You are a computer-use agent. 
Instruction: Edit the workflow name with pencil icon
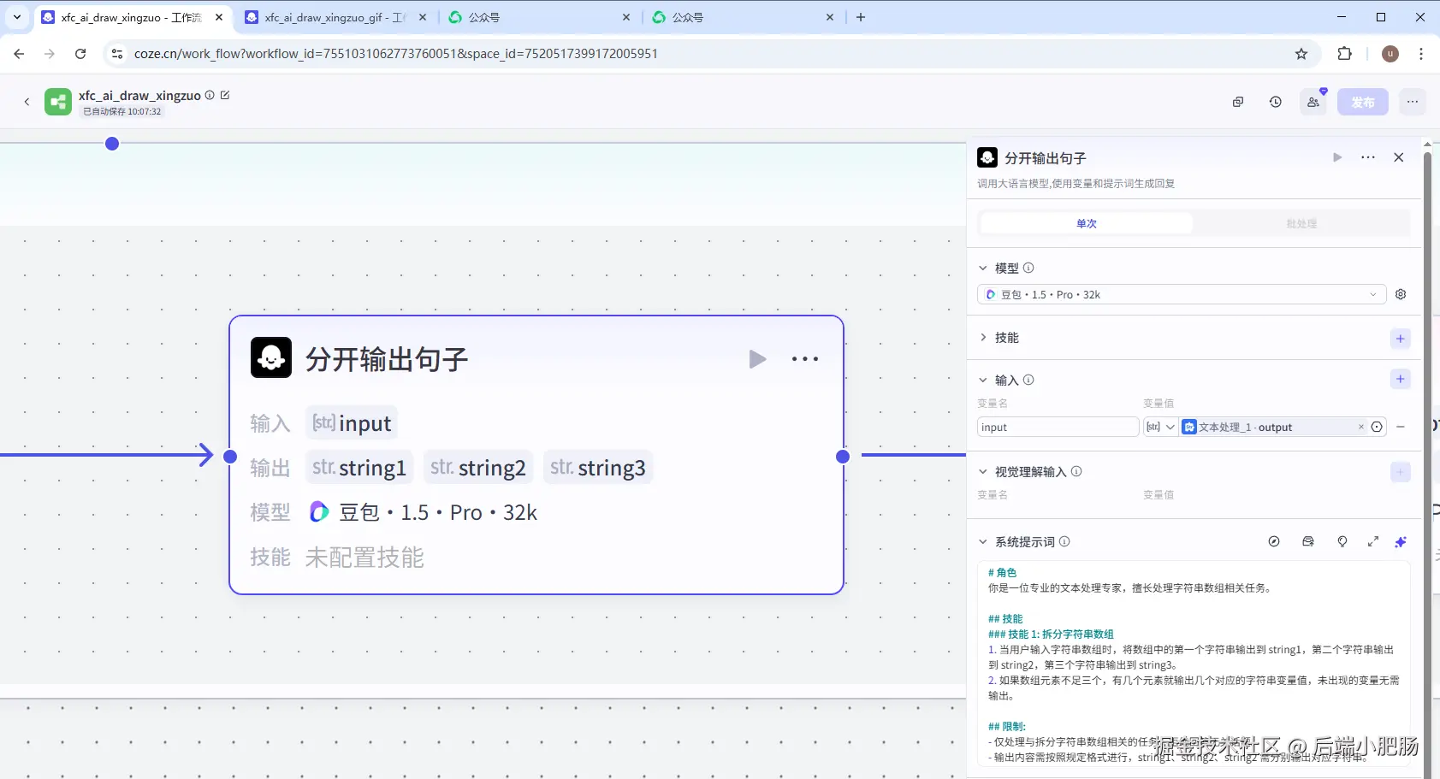(x=225, y=95)
